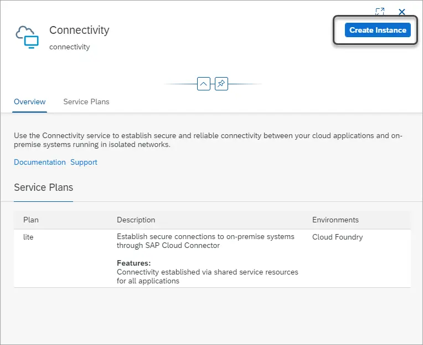Viewport: 423px width, 345px height.
Task: Click the Connectivity title text
Action: click(79, 30)
